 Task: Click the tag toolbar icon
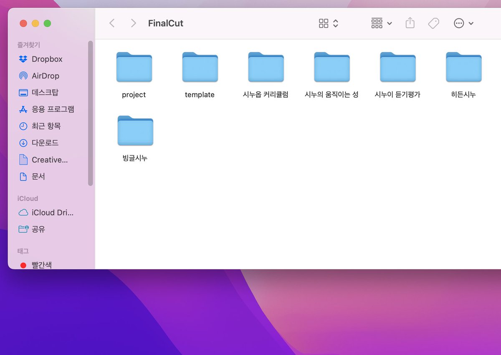click(434, 23)
